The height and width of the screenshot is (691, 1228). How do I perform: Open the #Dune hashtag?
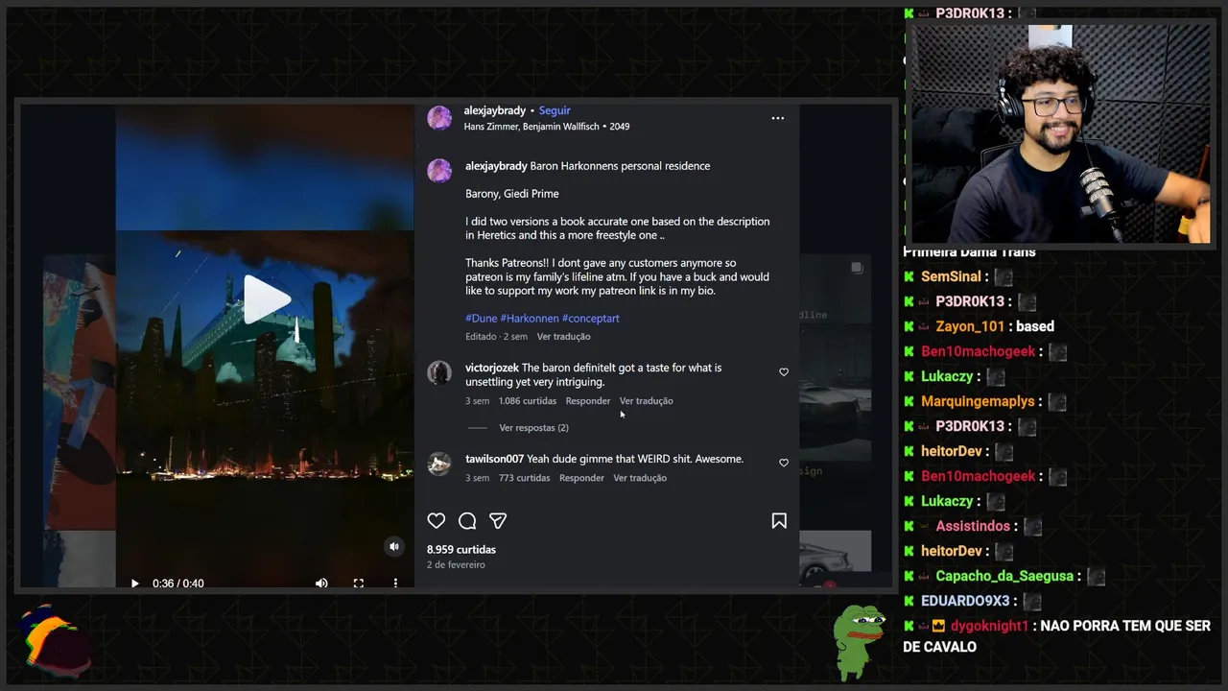click(481, 319)
